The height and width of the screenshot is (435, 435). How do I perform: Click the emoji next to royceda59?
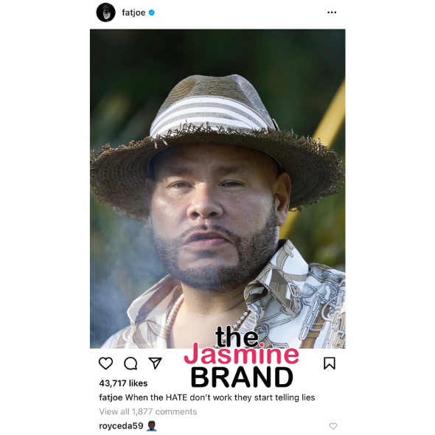coord(151,426)
